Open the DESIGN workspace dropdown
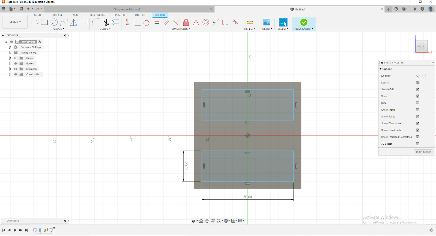The width and height of the screenshot is (436, 236). (15, 22)
